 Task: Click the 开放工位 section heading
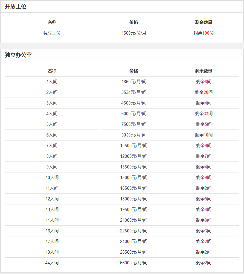coord(16,6)
